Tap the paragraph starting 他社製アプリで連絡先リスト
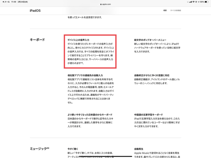 (91, 91)
